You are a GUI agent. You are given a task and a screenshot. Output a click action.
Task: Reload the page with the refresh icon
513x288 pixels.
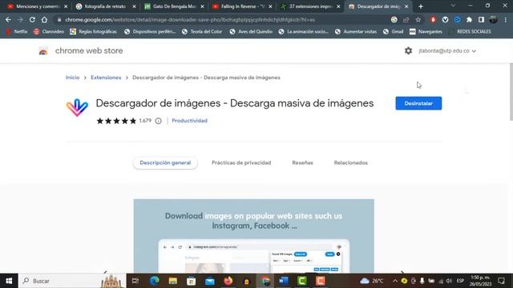32,20
